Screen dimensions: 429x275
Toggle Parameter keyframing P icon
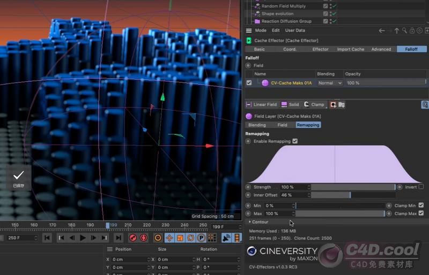(201, 238)
